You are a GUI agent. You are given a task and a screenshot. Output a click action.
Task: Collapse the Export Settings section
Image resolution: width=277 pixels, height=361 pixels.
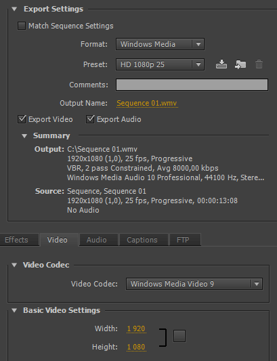point(14,9)
